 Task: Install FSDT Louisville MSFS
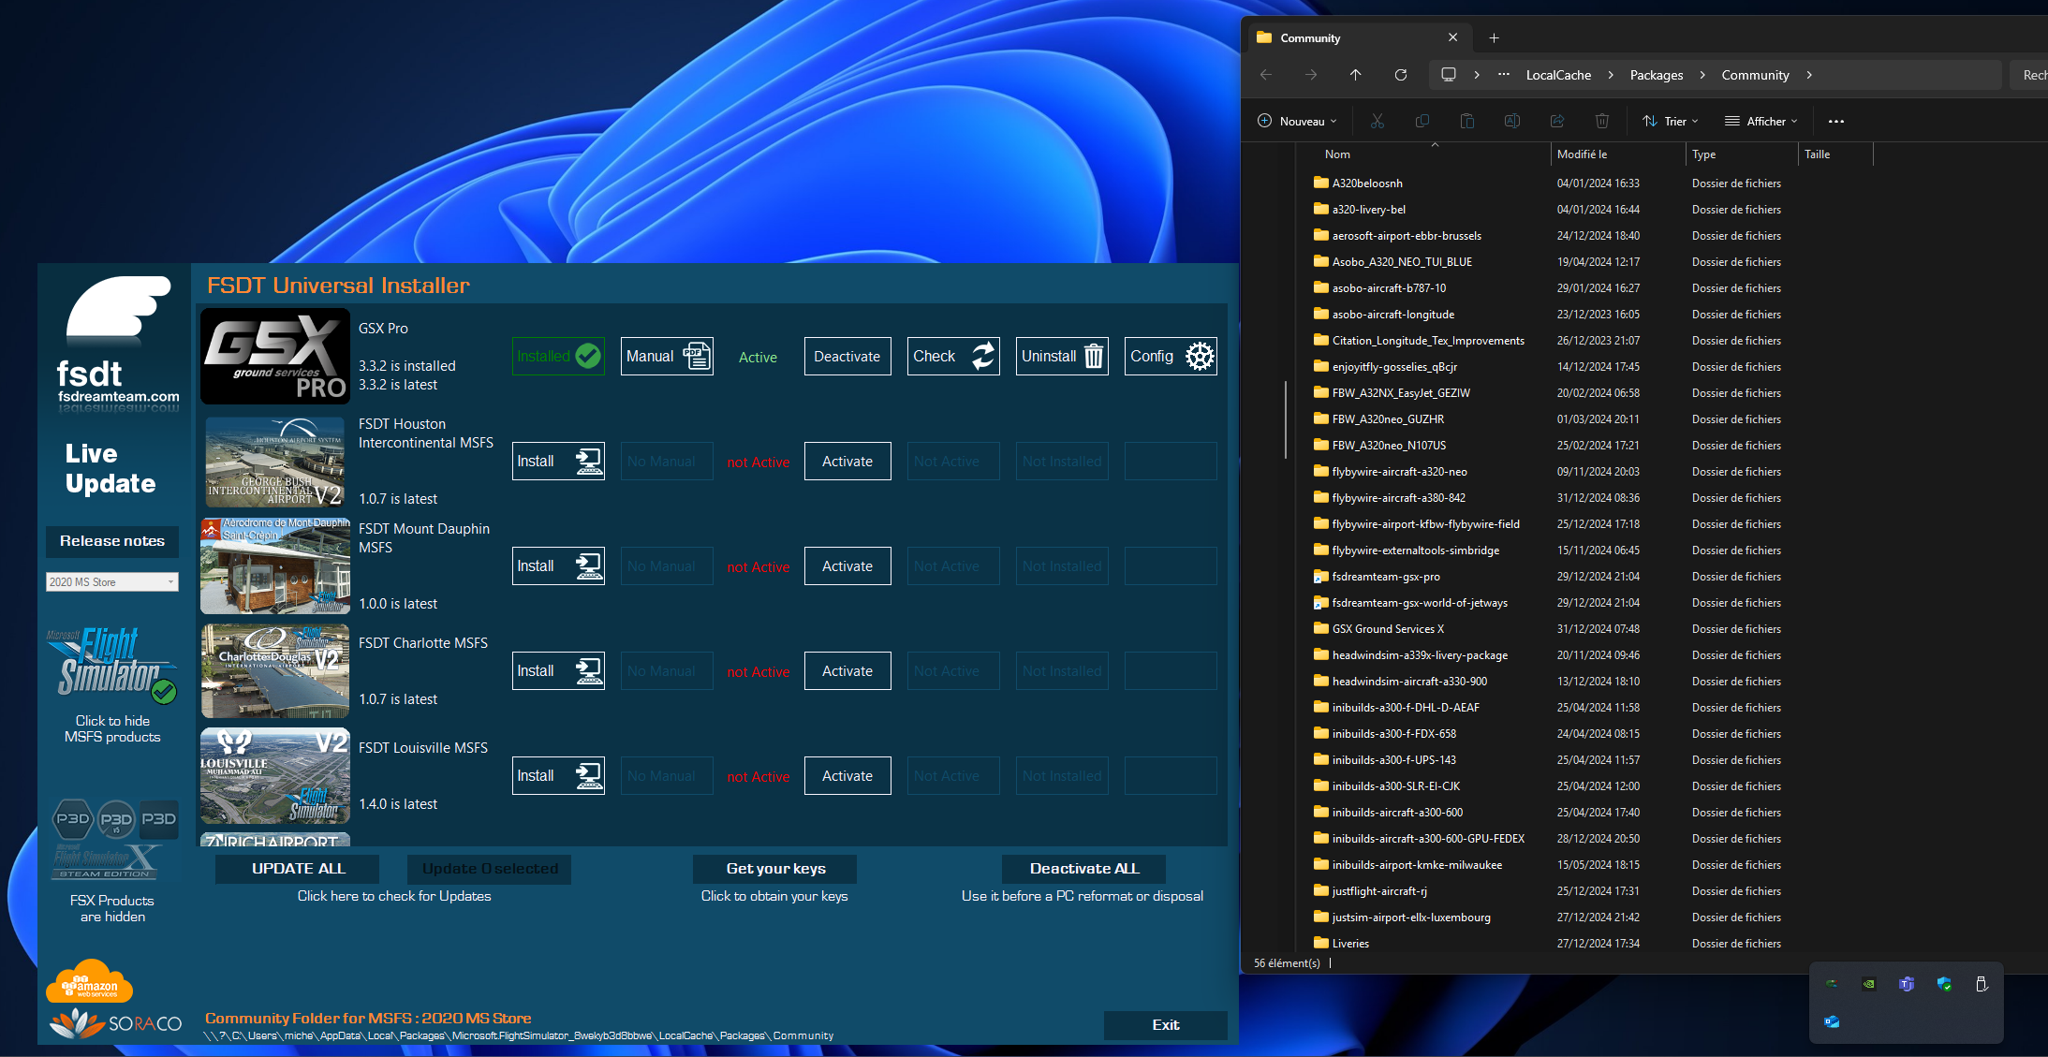[558, 776]
